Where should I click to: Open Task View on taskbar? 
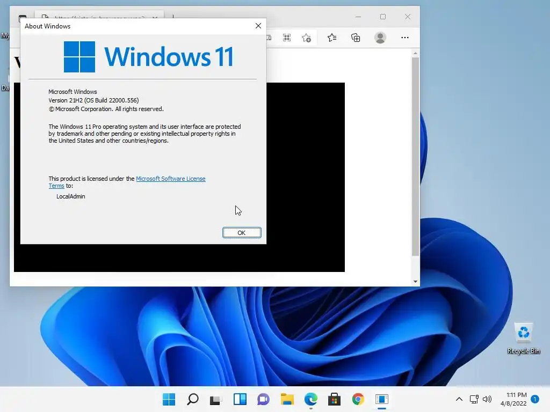(x=216, y=399)
